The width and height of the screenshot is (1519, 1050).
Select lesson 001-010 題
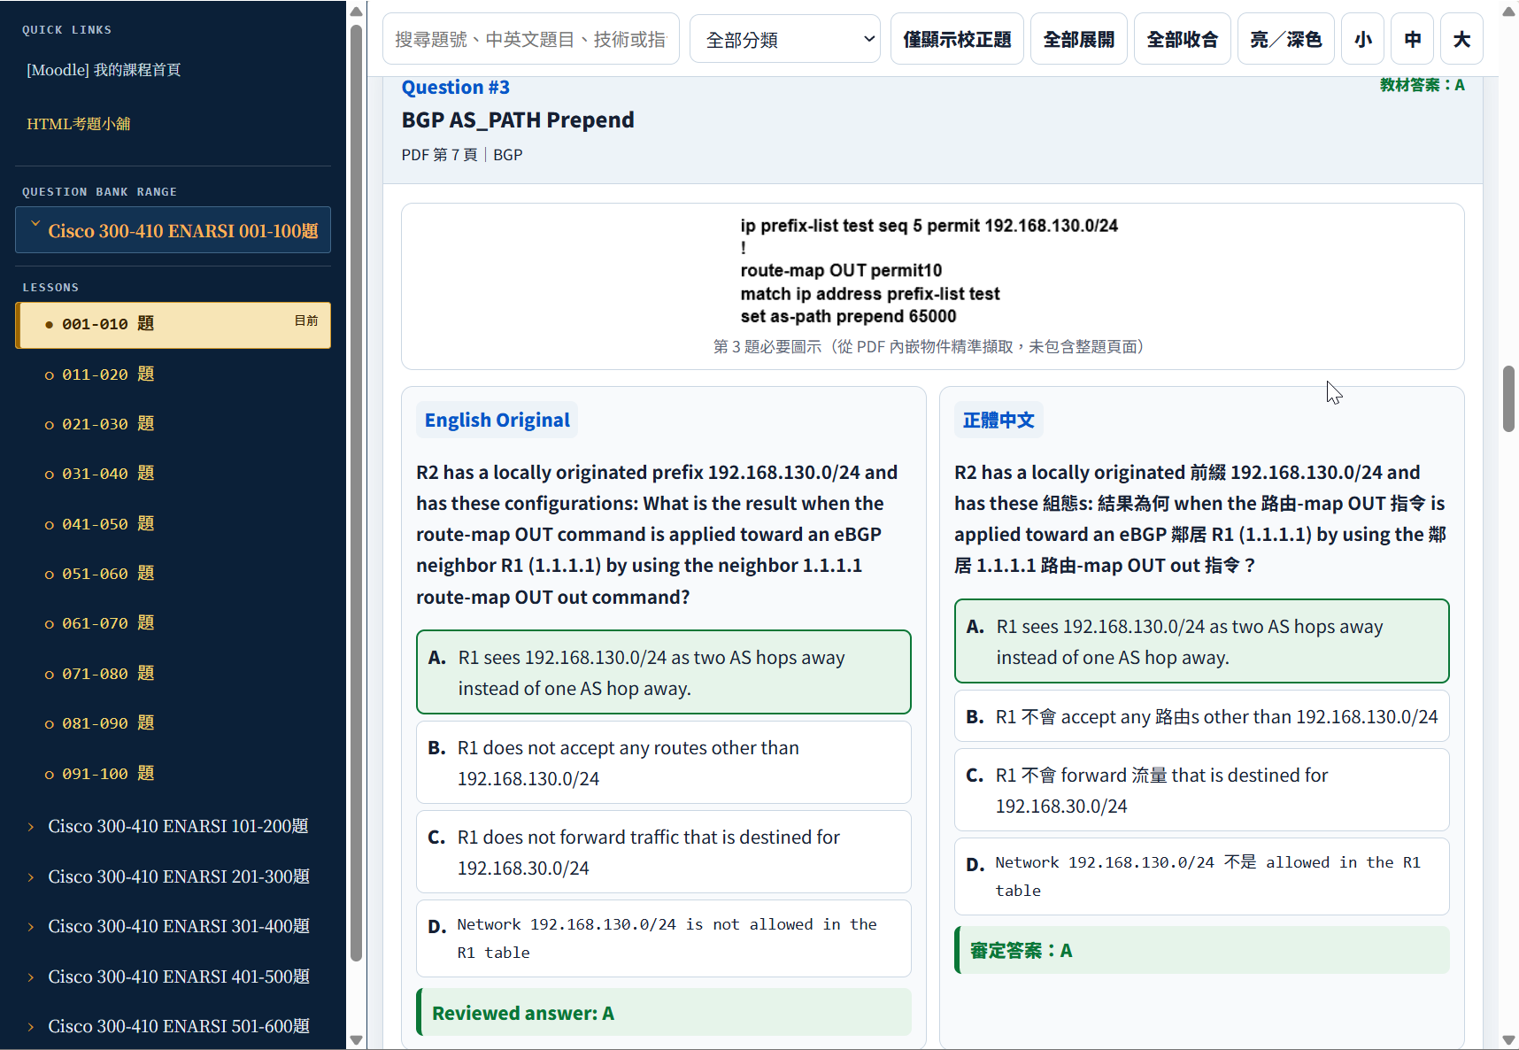[173, 324]
